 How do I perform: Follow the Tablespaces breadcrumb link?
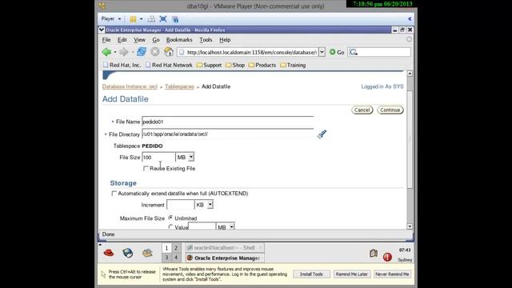(179, 86)
